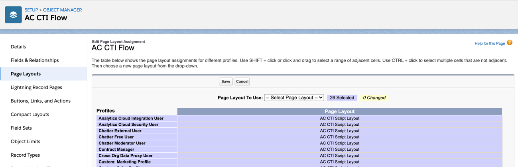Image resolution: width=518 pixels, height=167 pixels.
Task: Click layout cell for Custom: Marketing Profile
Action: point(340,162)
